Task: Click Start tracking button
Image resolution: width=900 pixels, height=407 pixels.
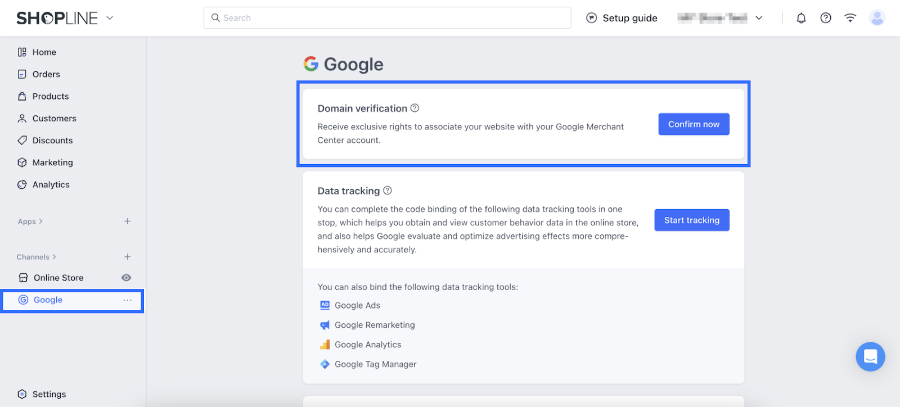Action: pos(692,220)
